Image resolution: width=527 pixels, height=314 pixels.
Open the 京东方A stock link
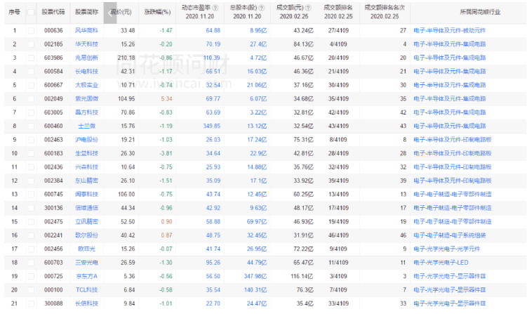point(87,276)
